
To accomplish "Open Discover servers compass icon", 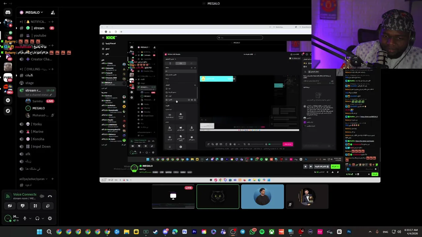I will point(8,111).
